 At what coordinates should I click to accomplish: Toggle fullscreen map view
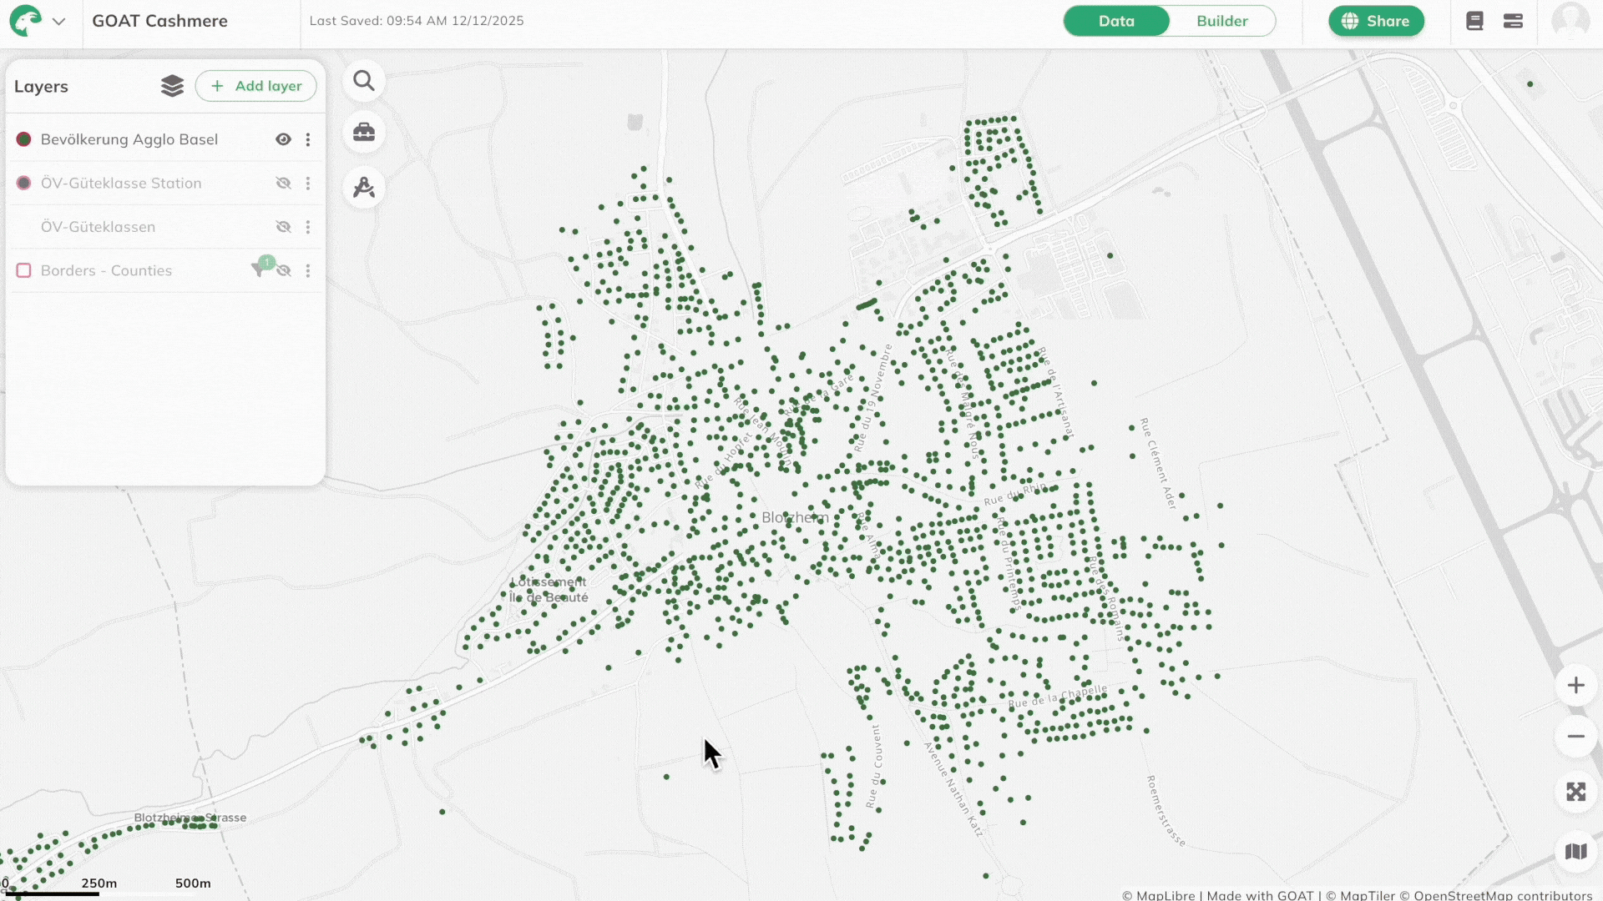pos(1575,792)
